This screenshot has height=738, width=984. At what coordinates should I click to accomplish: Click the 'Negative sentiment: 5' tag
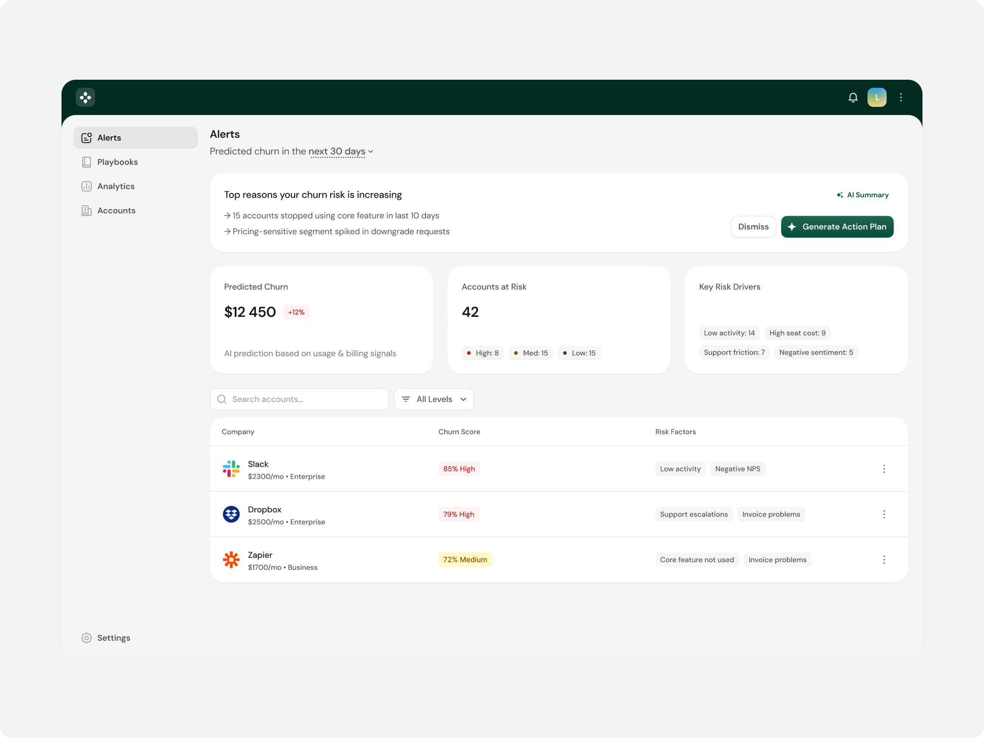pos(816,352)
